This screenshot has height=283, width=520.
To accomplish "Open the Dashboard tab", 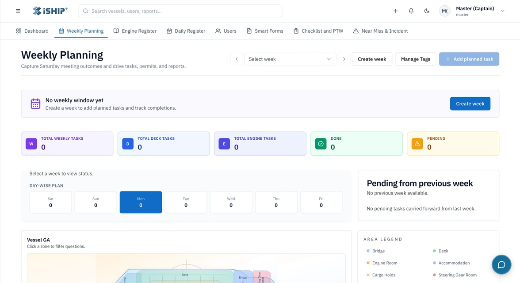I will coord(32,31).
